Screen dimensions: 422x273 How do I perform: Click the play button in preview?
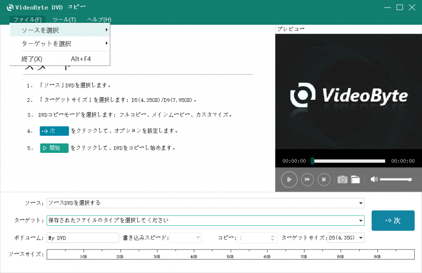tap(289, 179)
